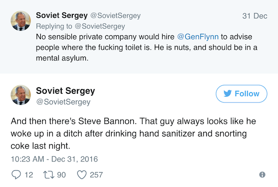Click the Twitter bird in Follow button

(x=227, y=94)
